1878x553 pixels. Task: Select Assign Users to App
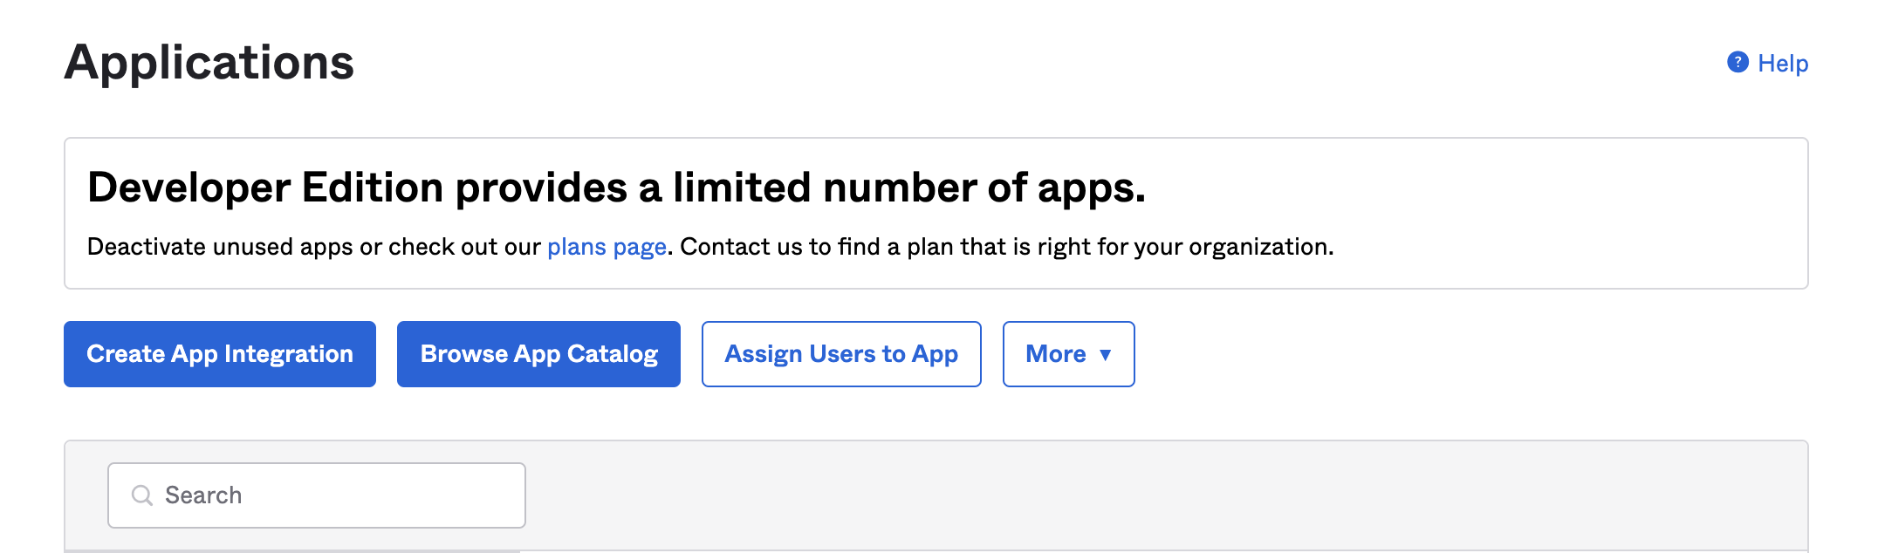pos(841,354)
